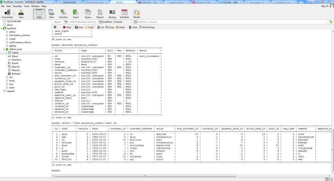Viewport: 334px width, 181px height.
Task: Switch to Untitled @sfabric_local query tab
Action: coord(81,22)
